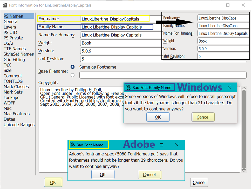Select the custom base filename radio button
Viewport: 252px width, 189px height.
click(x=73, y=75)
